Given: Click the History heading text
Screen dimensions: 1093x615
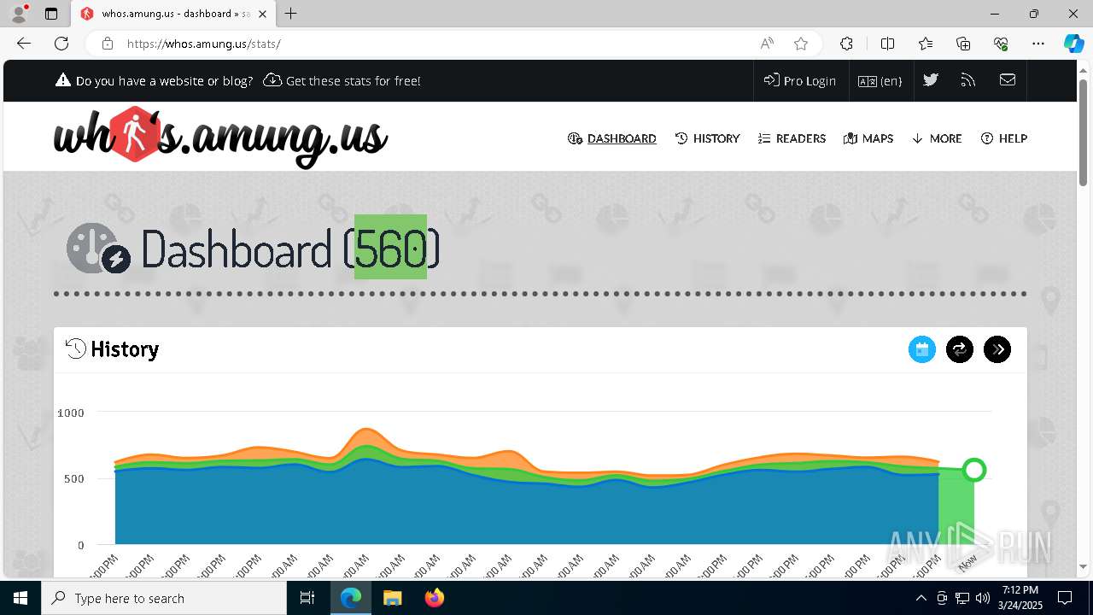Looking at the screenshot, I should 125,348.
